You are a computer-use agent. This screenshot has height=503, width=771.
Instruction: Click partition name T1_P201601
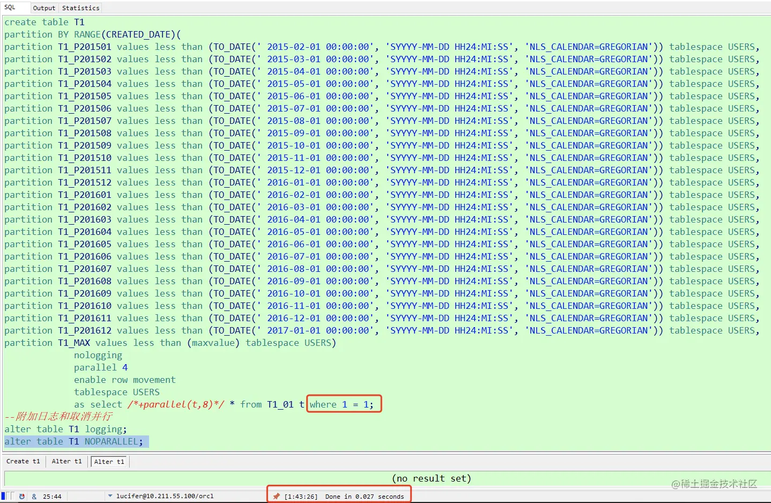tap(85, 195)
